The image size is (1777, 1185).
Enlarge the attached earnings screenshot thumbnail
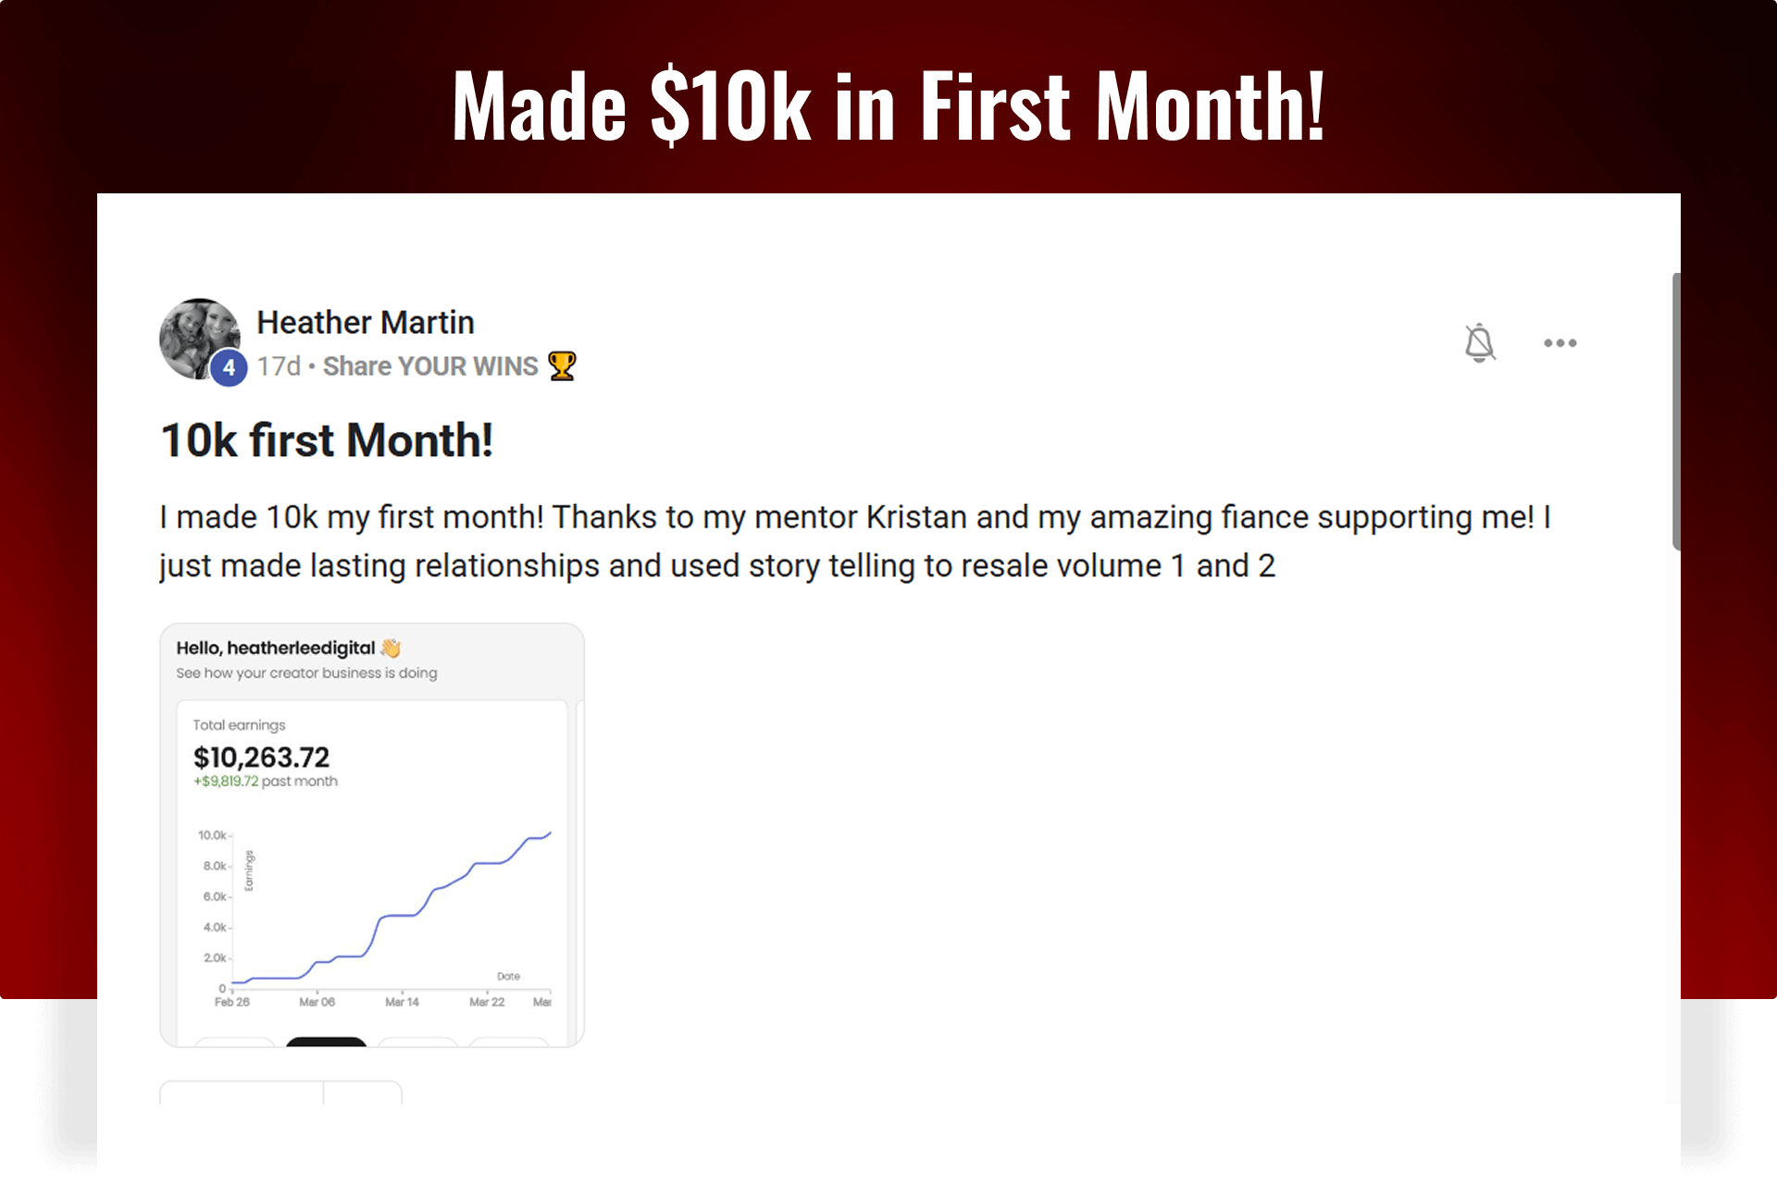click(372, 835)
